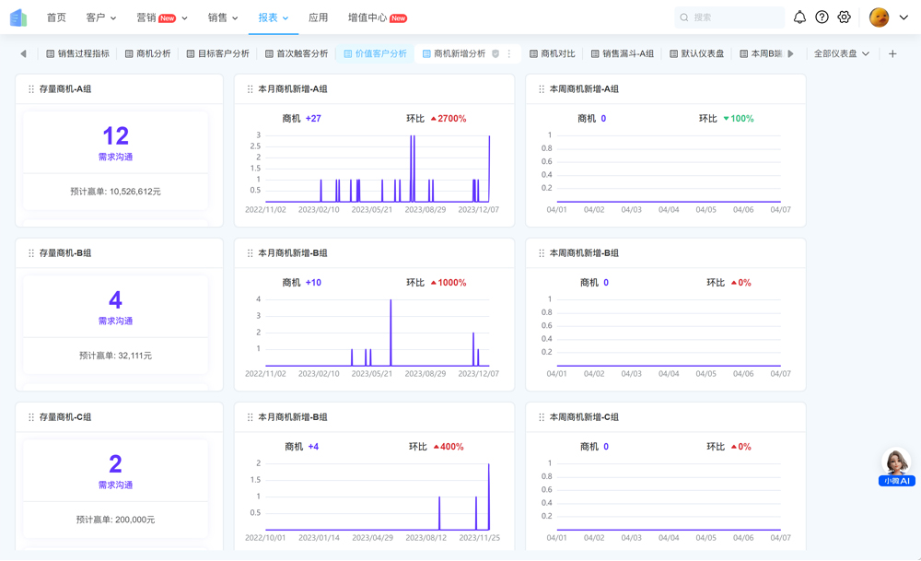Click the shield icon on 商机新增分析 tab

pyautogui.click(x=495, y=54)
